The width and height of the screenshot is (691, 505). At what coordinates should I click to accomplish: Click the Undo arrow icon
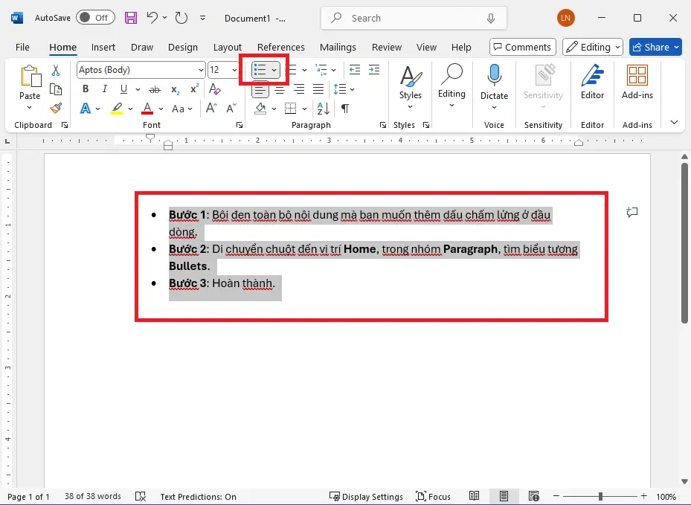click(x=152, y=18)
